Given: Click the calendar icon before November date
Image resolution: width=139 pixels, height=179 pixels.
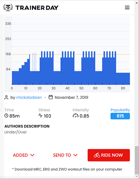Looking at the screenshot, I should [51, 97].
